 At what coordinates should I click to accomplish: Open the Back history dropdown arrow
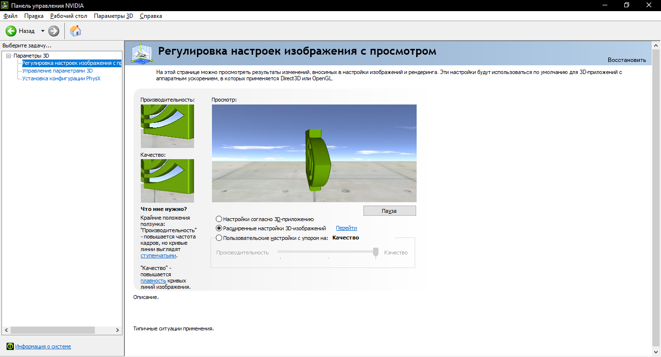tap(43, 31)
